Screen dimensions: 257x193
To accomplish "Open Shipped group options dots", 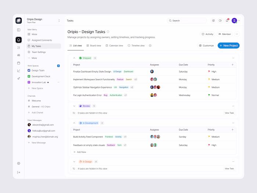I will coord(233,58).
